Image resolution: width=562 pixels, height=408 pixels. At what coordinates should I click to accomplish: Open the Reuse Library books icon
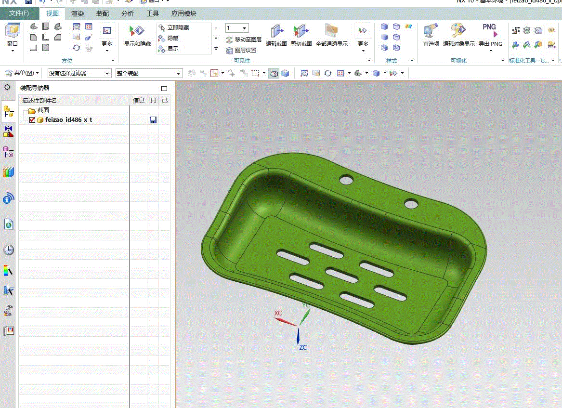point(8,172)
